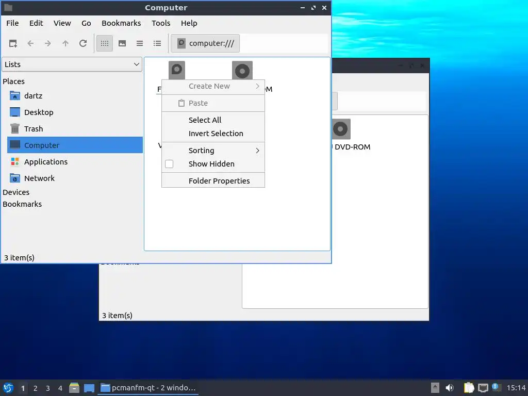528x396 pixels.
Task: Switch to compact list view
Action: (140, 43)
